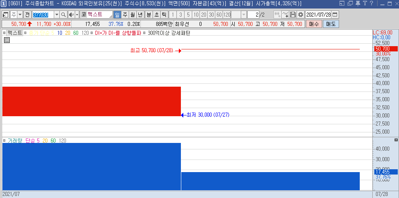Click the 거래량 volume legend label
Screen dimensions: 399x198
(x=15, y=141)
